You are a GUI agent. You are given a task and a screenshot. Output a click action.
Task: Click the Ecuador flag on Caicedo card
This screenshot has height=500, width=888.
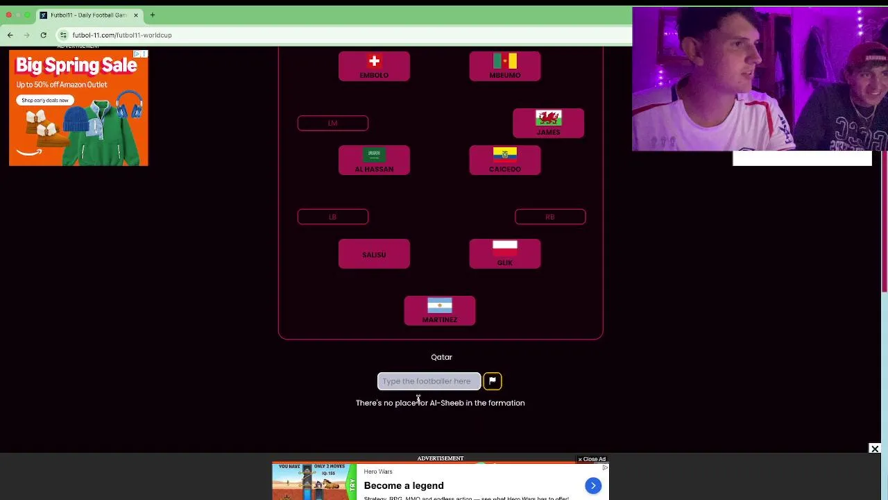tap(504, 155)
